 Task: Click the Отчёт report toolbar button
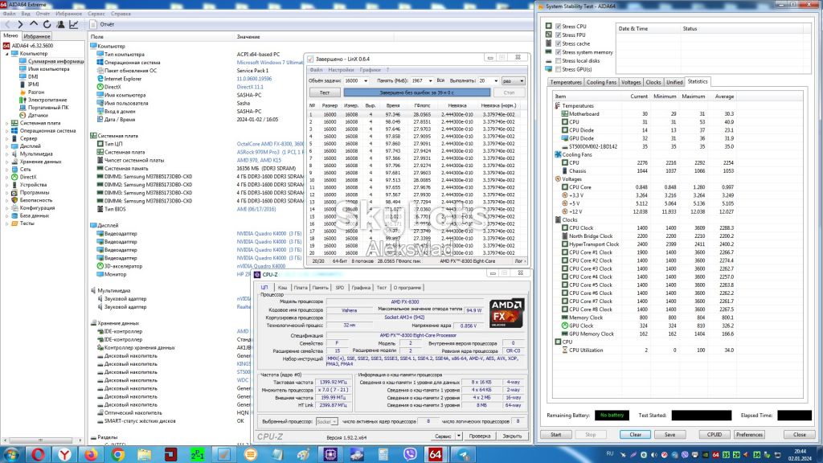103,24
